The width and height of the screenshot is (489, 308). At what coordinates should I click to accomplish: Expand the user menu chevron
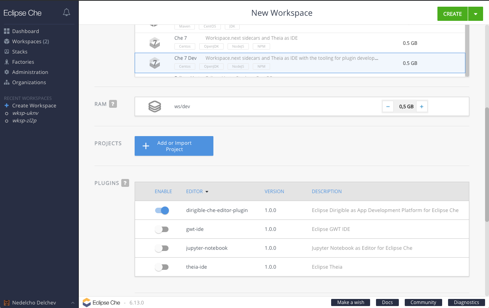[x=72, y=303]
